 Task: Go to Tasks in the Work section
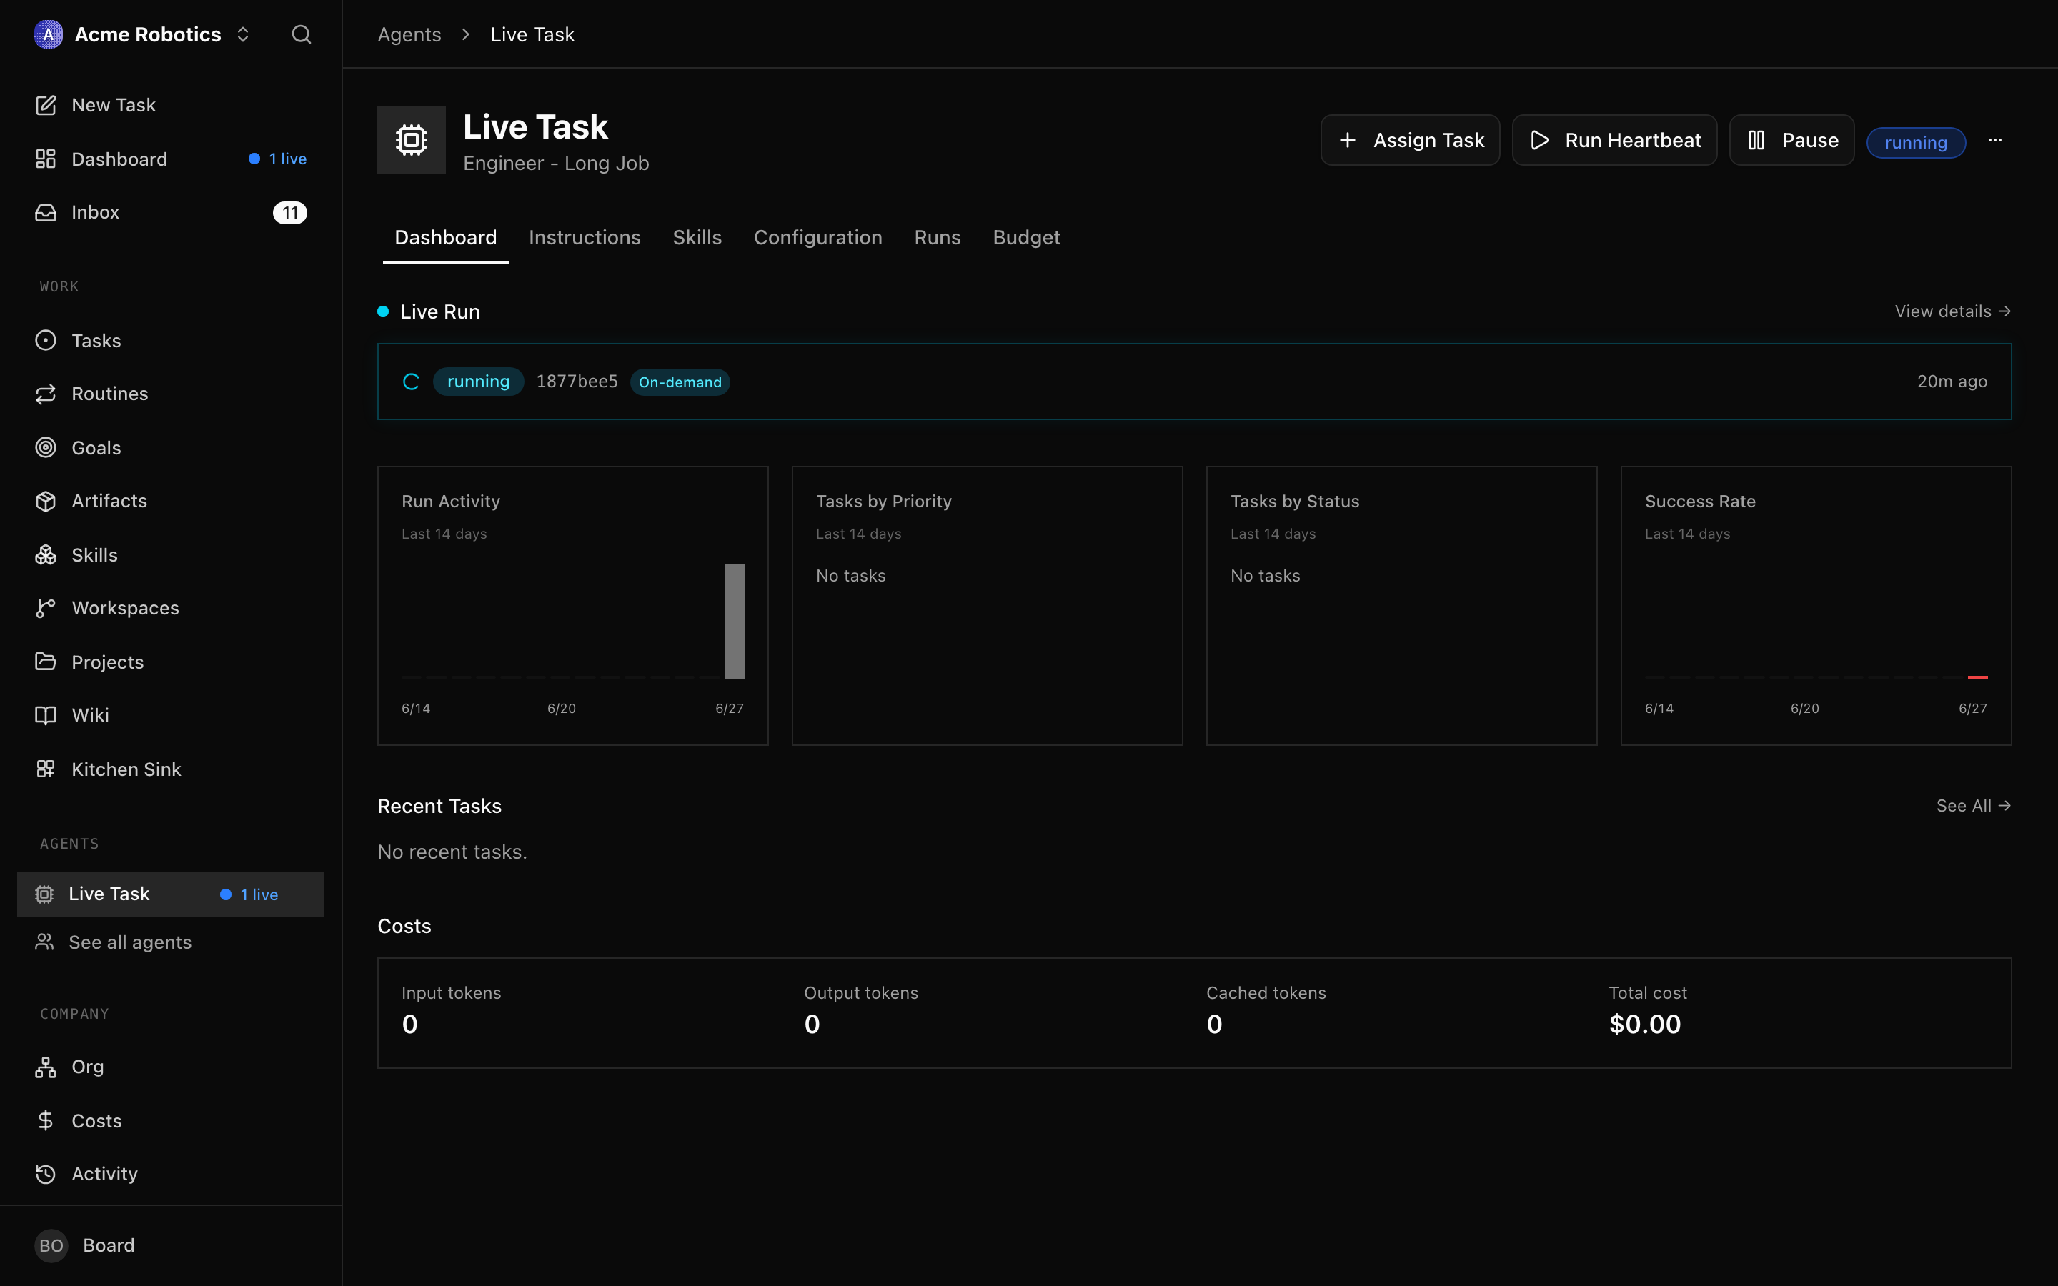click(x=170, y=340)
